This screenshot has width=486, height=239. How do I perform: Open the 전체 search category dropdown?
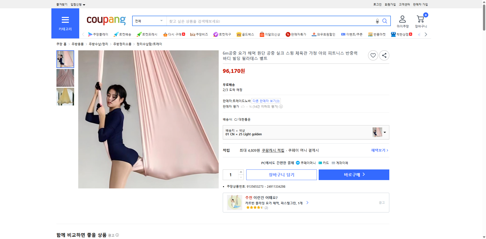coord(149,21)
